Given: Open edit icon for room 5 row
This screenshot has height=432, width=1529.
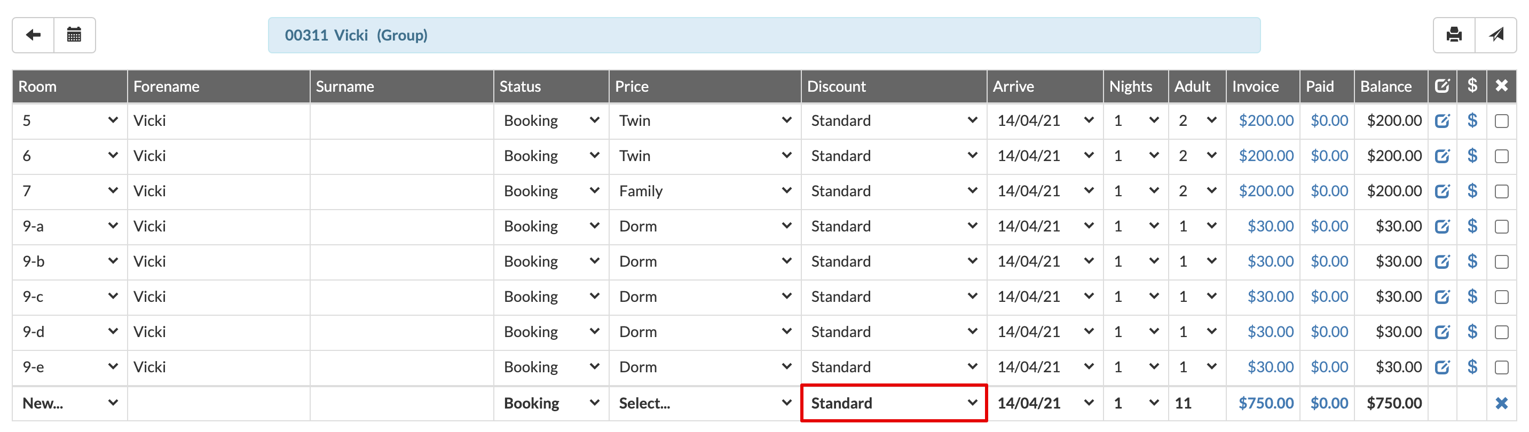Looking at the screenshot, I should point(1442,121).
